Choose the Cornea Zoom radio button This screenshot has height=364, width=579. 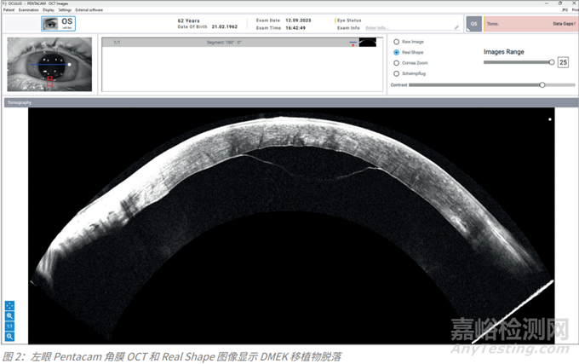pos(397,63)
